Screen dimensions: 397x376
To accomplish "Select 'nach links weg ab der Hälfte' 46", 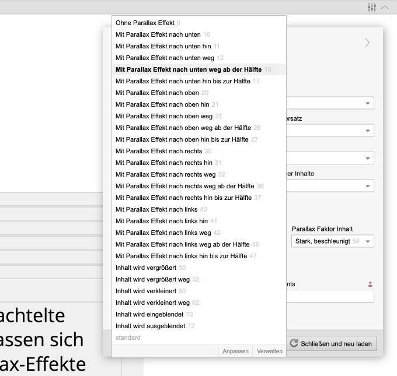I will (x=199, y=244).
